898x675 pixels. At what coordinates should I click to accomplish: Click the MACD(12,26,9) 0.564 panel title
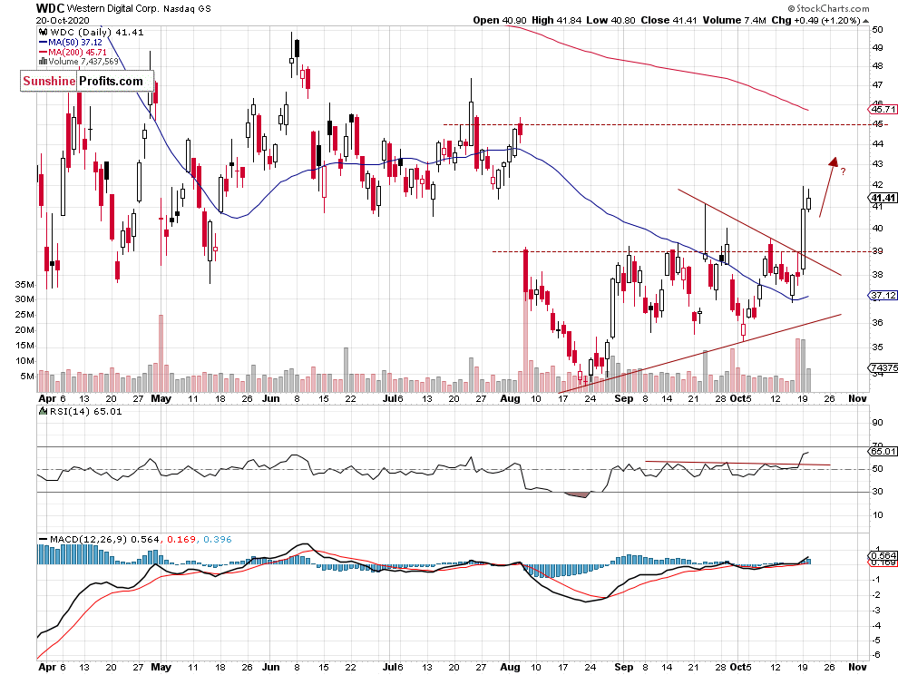point(105,539)
